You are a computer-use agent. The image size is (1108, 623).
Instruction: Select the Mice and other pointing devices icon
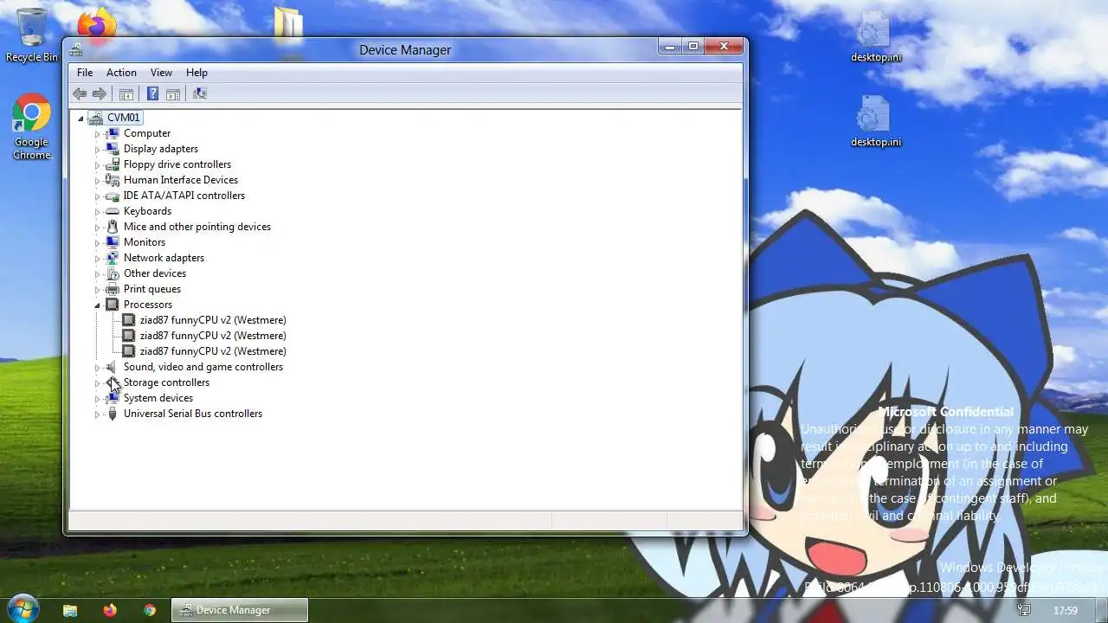[112, 227]
